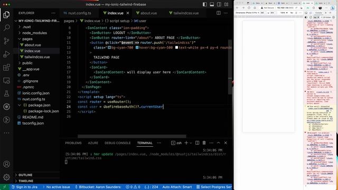Open terminal panel more actions ellipsis

[x=211, y=143]
